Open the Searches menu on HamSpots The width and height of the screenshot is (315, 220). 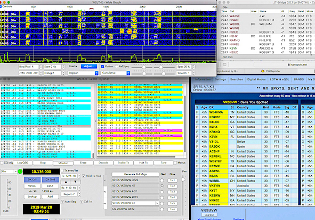click(237, 79)
